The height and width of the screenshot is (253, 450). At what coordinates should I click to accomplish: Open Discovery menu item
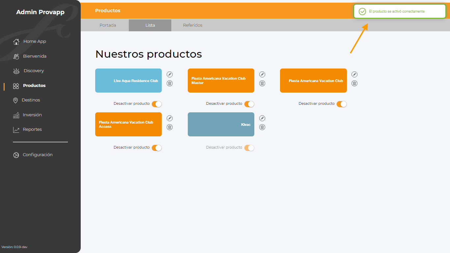pyautogui.click(x=34, y=71)
